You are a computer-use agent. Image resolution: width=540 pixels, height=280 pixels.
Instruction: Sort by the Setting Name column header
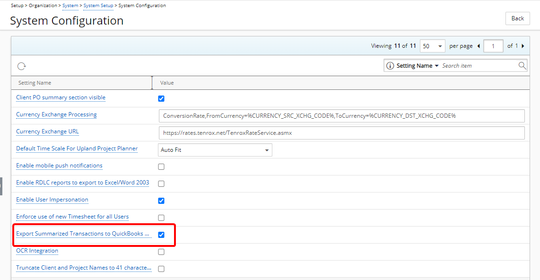click(35, 83)
